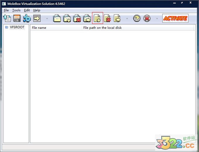Click the File name column header

pyautogui.click(x=56, y=28)
